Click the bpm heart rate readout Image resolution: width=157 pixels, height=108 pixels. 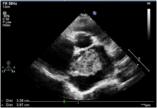coord(146,105)
